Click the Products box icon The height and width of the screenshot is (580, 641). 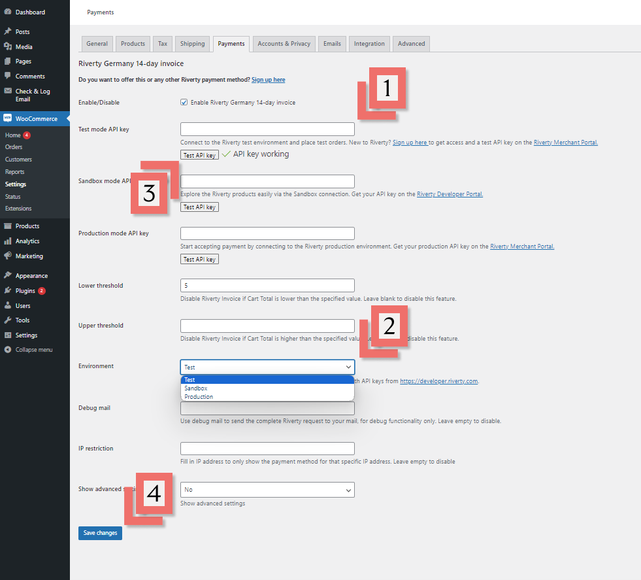[7, 226]
